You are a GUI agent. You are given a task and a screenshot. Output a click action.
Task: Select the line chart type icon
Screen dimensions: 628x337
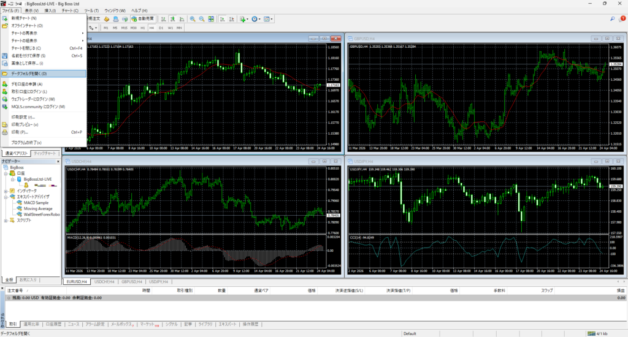pyautogui.click(x=180, y=19)
